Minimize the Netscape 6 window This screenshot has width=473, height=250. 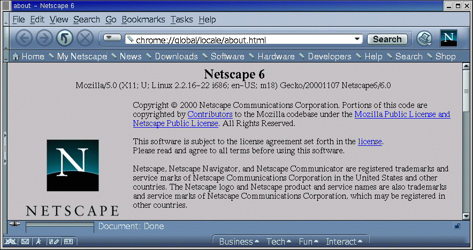pos(450,6)
